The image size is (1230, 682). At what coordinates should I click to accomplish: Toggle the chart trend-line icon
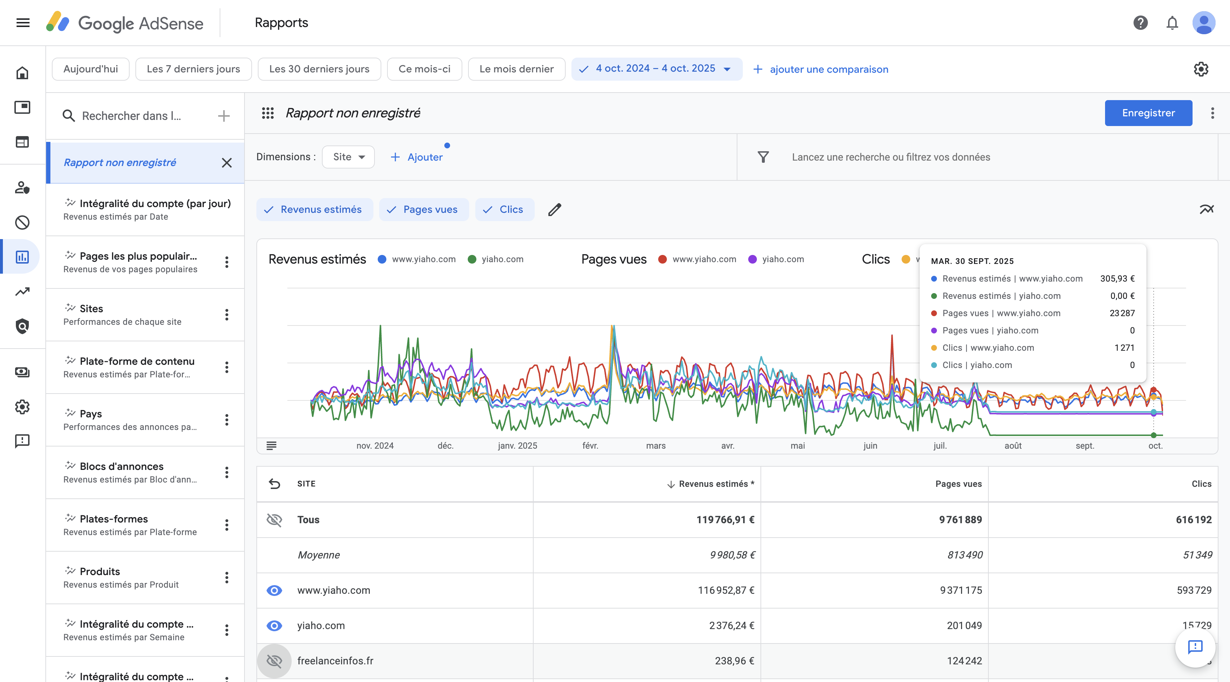[1206, 209]
